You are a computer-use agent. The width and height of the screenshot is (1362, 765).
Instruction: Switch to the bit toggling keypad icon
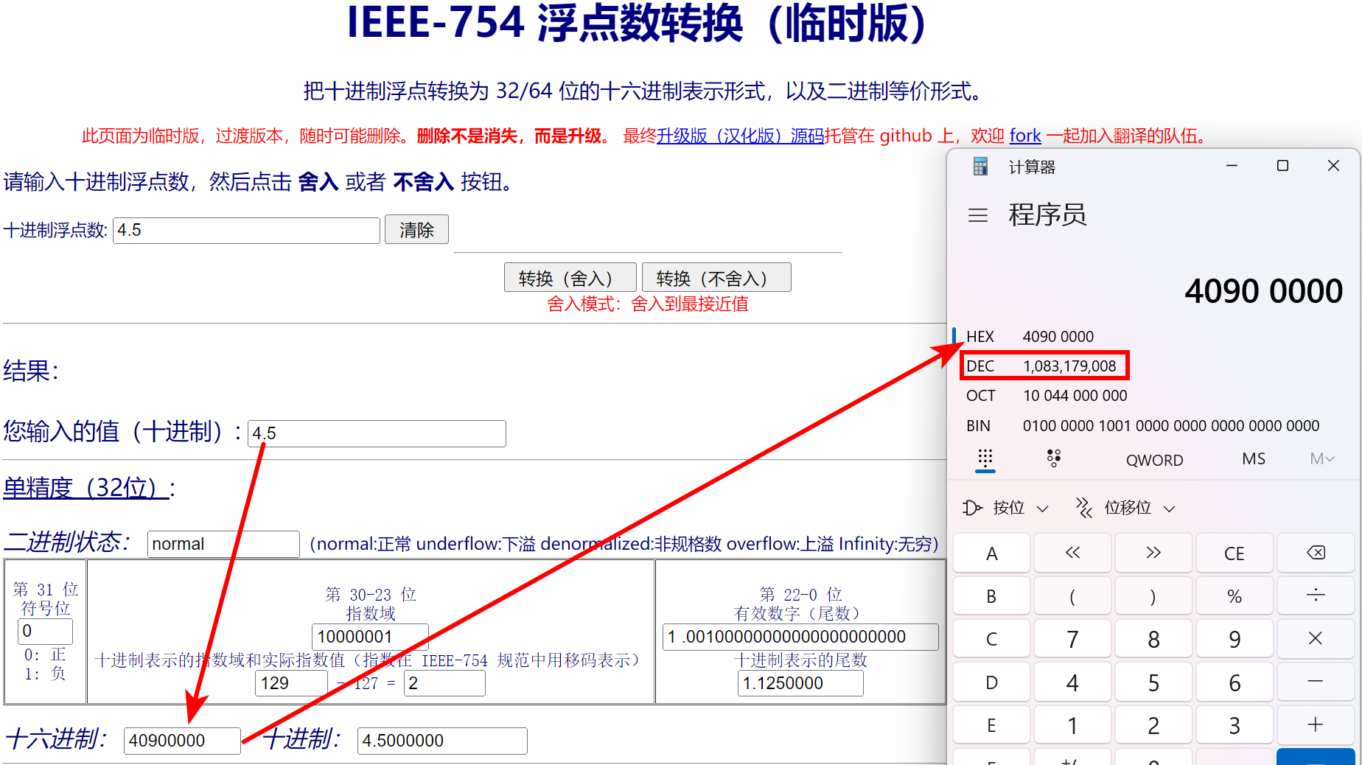coord(1053,458)
